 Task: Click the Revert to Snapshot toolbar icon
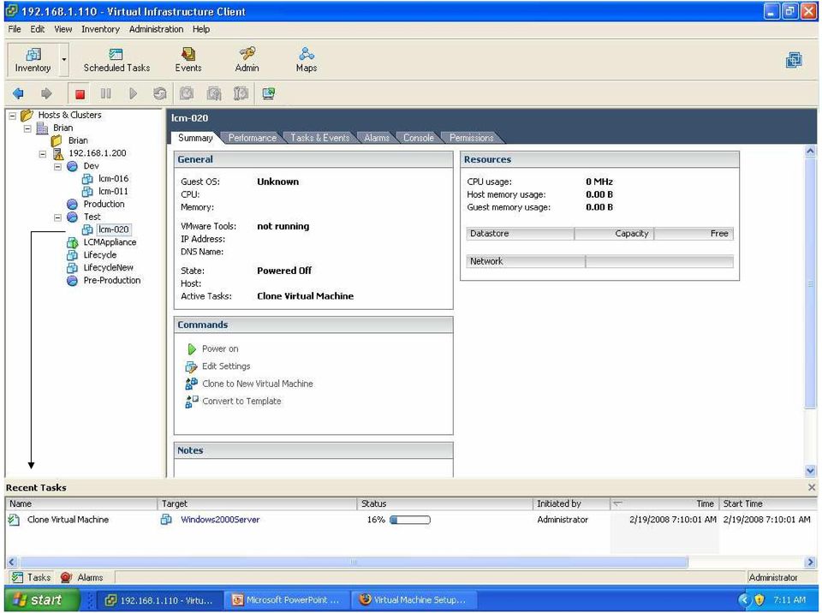click(214, 94)
